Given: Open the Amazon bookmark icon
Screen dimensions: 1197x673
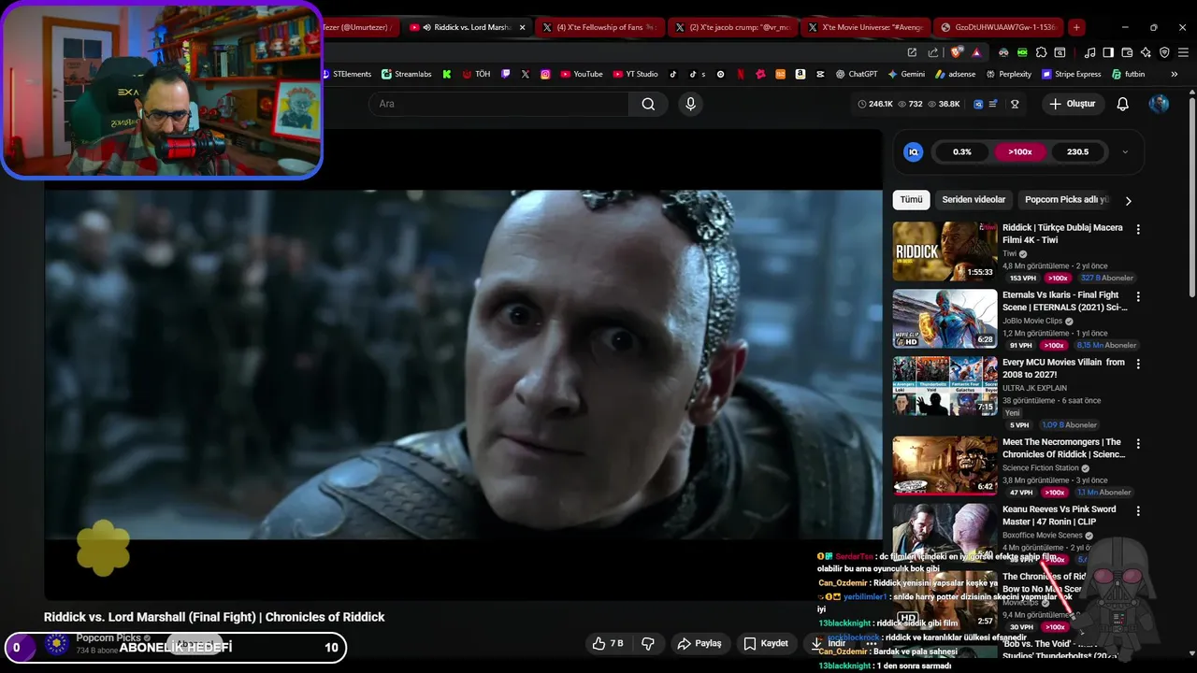Looking at the screenshot, I should coord(800,74).
